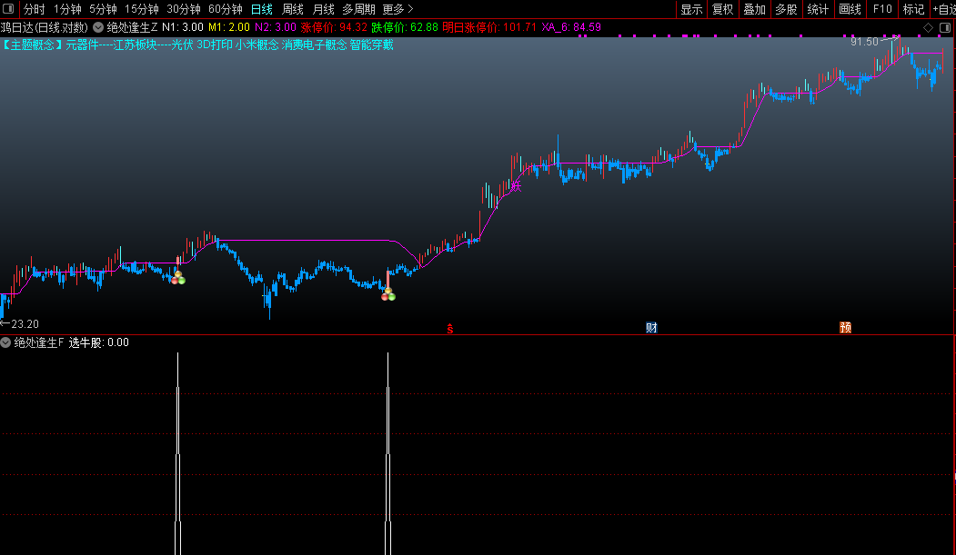Add stock using +自选 button

[944, 9]
